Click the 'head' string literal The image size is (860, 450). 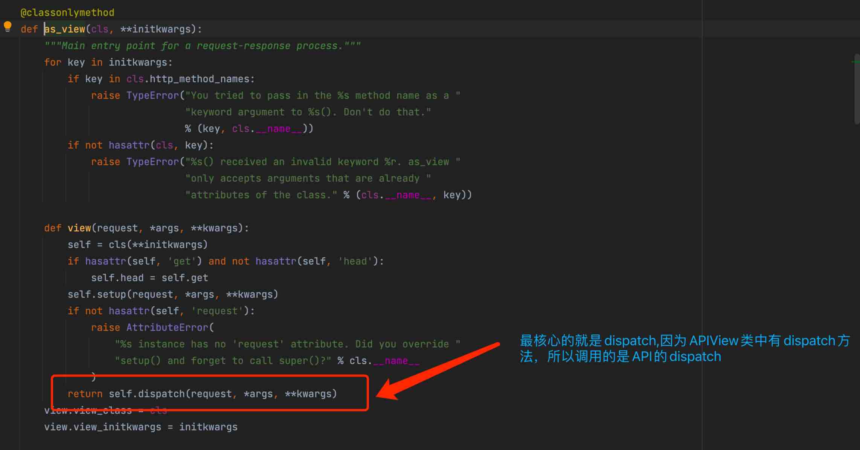(355, 261)
